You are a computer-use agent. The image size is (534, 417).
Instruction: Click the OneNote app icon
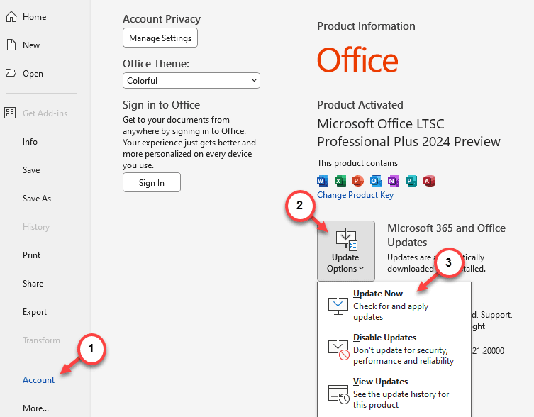[394, 181]
